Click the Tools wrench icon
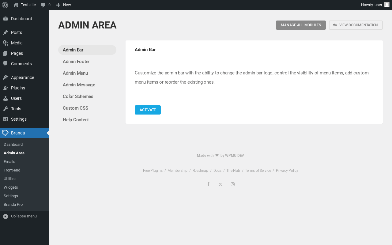The height and width of the screenshot is (245, 392). [x=6, y=109]
